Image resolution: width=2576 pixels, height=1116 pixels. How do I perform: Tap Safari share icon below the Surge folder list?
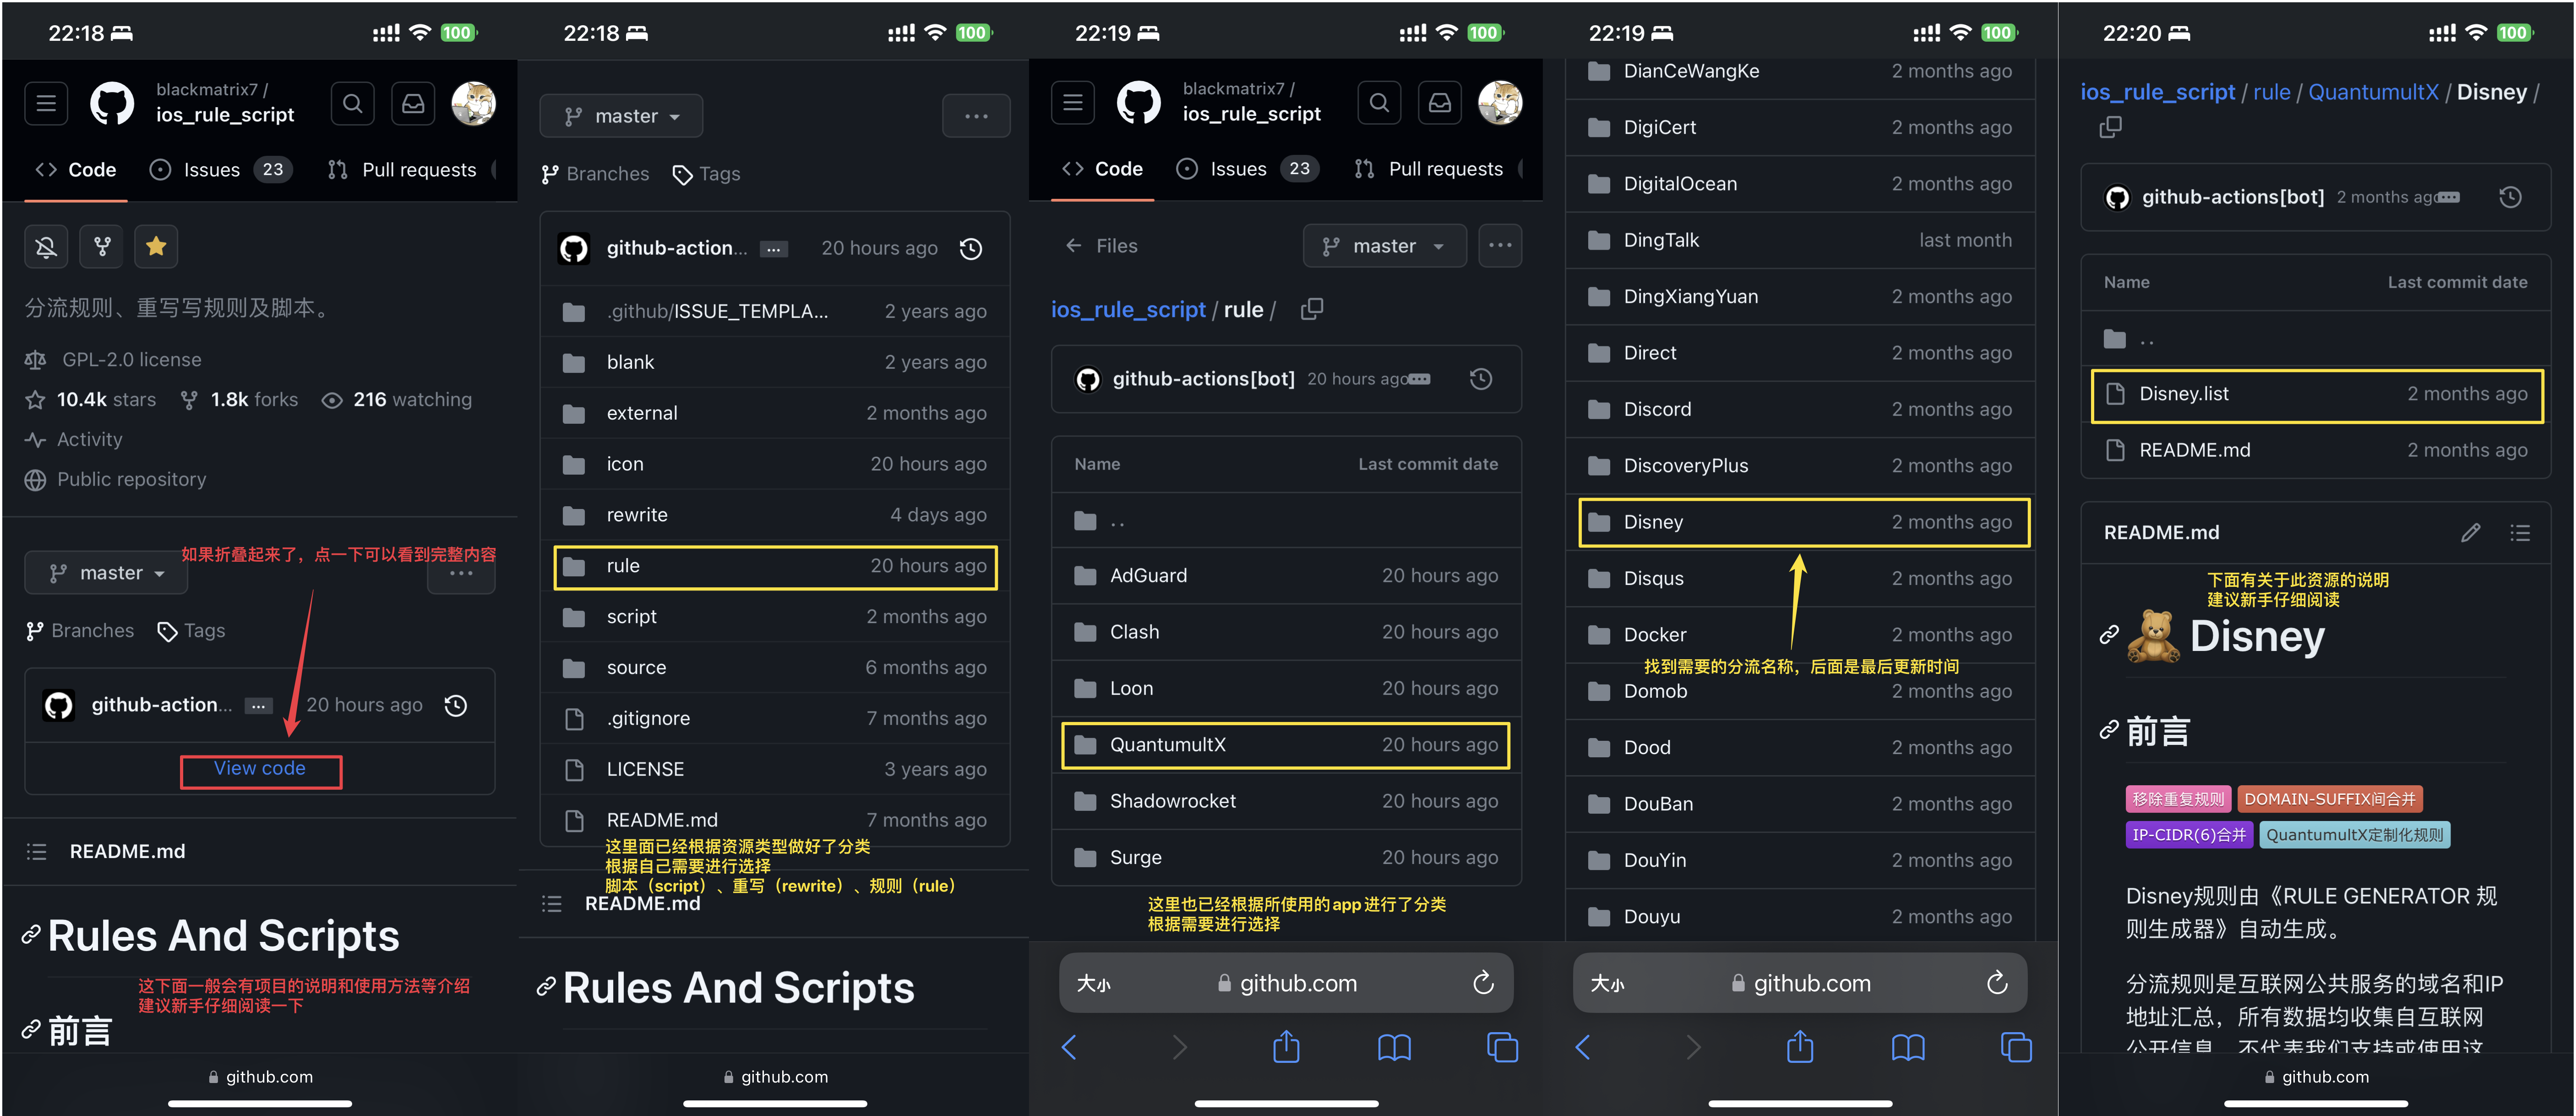coord(1286,1047)
